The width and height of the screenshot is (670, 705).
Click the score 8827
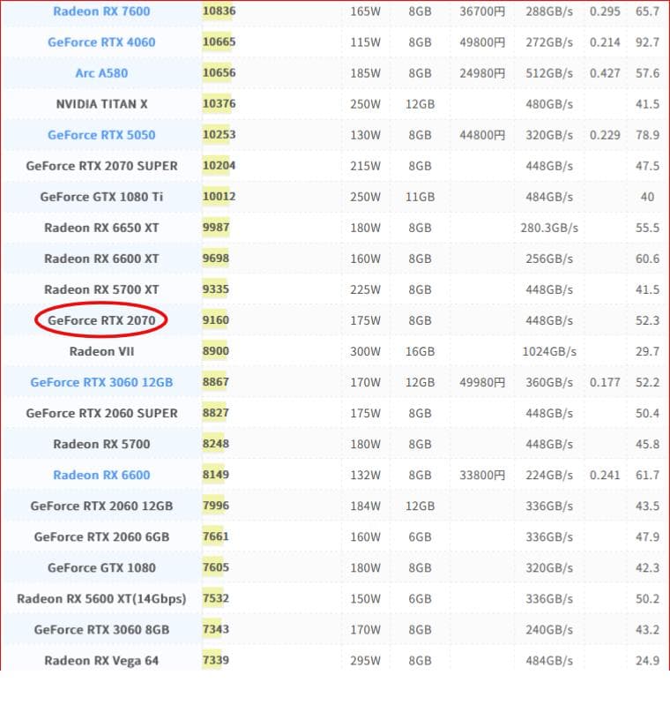pyautogui.click(x=216, y=413)
